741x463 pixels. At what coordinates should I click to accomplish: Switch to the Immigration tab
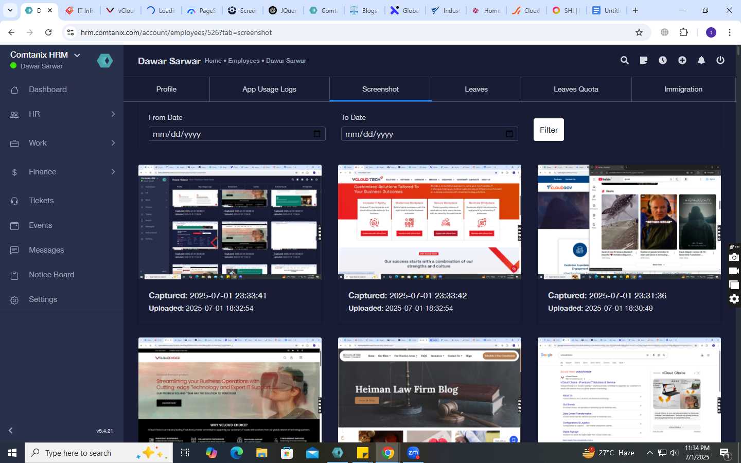[683, 89]
